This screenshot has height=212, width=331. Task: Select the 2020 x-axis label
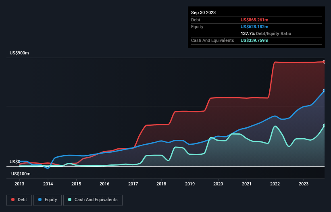(218, 184)
